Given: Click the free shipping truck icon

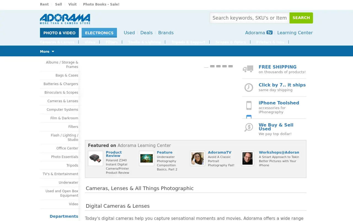Looking at the screenshot, I should click(x=248, y=69).
